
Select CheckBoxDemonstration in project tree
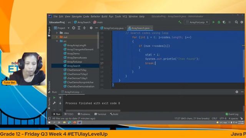[x=81, y=86]
